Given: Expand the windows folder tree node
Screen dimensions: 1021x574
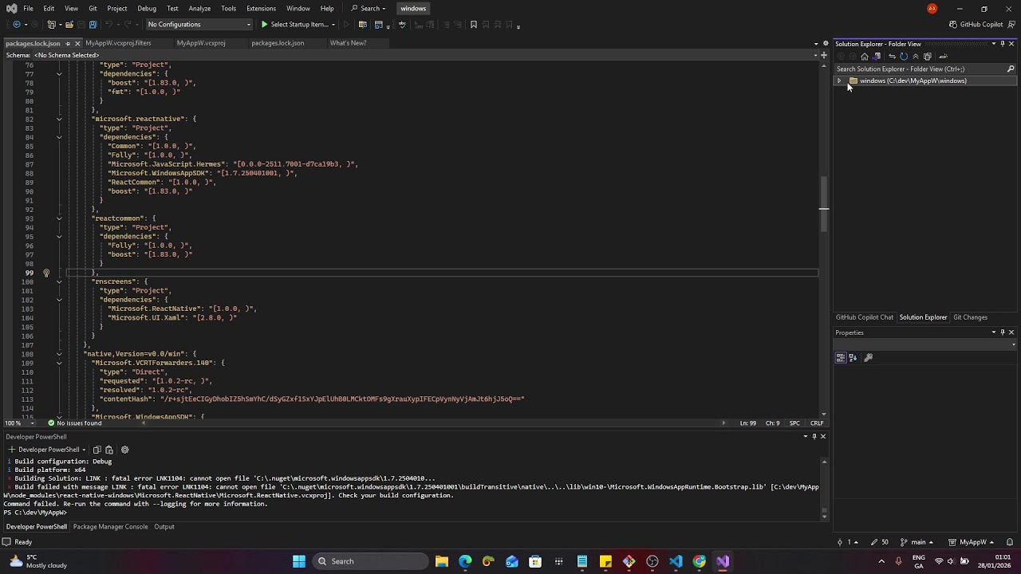Looking at the screenshot, I should point(839,81).
